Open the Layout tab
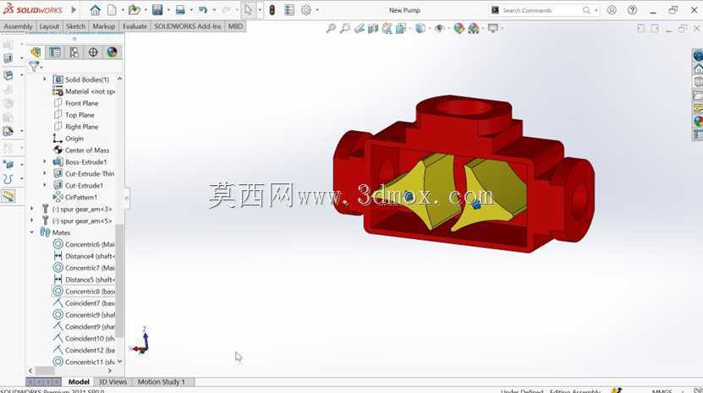 [x=49, y=26]
